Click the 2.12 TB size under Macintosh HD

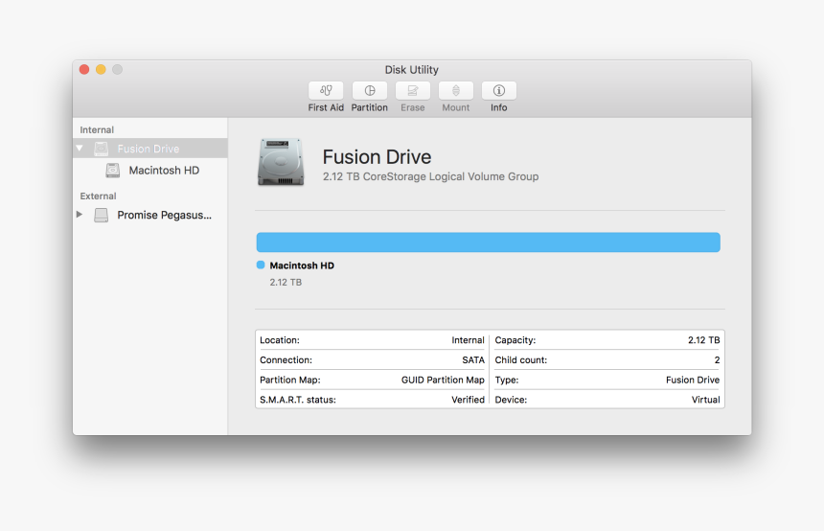pyautogui.click(x=286, y=283)
